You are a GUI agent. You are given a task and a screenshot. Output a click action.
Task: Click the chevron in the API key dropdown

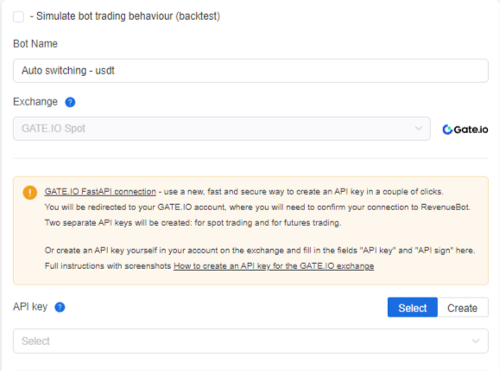(x=476, y=341)
